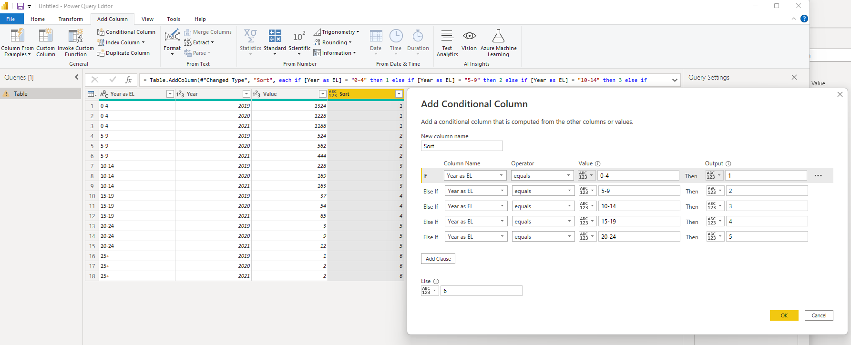The width and height of the screenshot is (851, 345).
Task: Open Standard arithmetic operations
Action: tap(275, 42)
